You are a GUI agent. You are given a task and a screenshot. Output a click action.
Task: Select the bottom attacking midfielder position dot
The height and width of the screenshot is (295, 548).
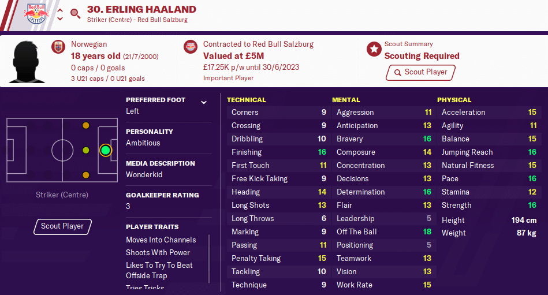[85, 175]
